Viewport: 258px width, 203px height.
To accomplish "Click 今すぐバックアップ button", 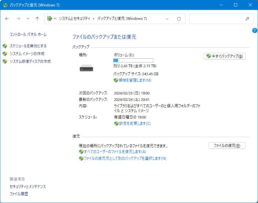I will click(225, 56).
